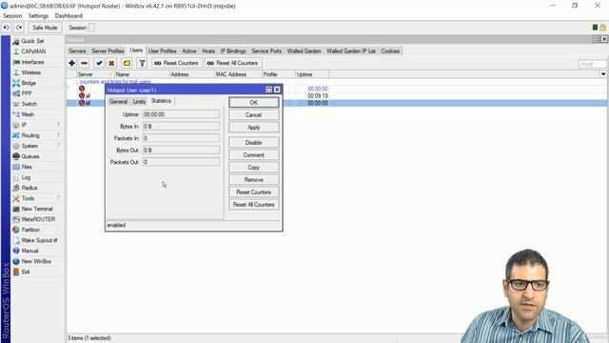Switch to the Active tab
Image resolution: width=609 pixels, height=343 pixels.
[189, 50]
